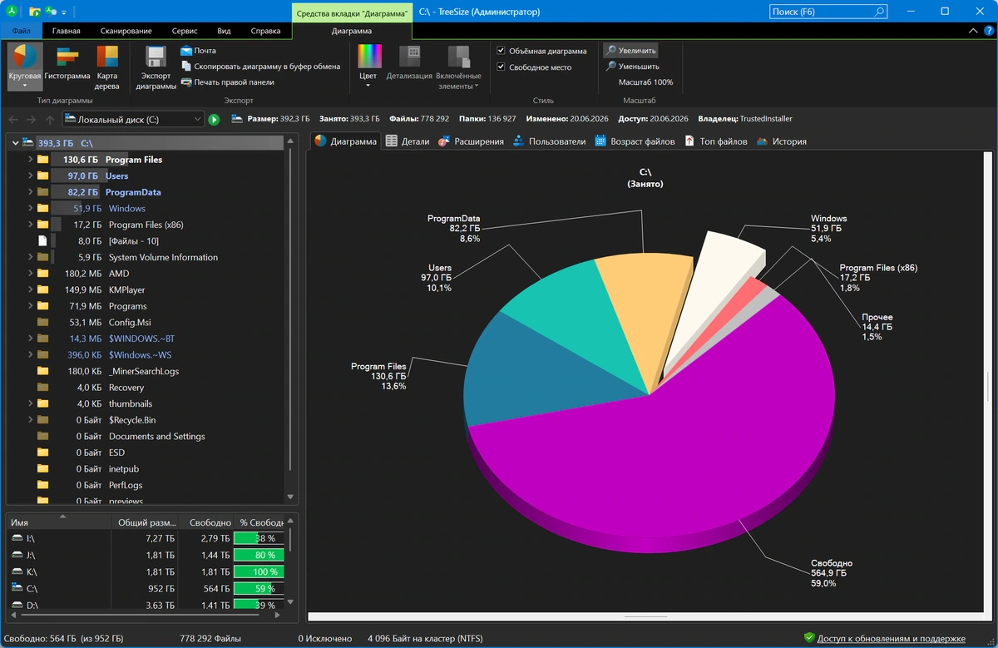Image resolution: width=998 pixels, height=648 pixels.
Task: Click Доступ к обновлениям и поддержке link
Action: click(891, 639)
